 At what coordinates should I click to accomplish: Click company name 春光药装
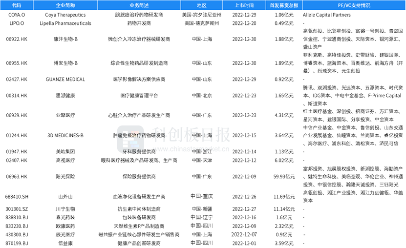click(65, 217)
